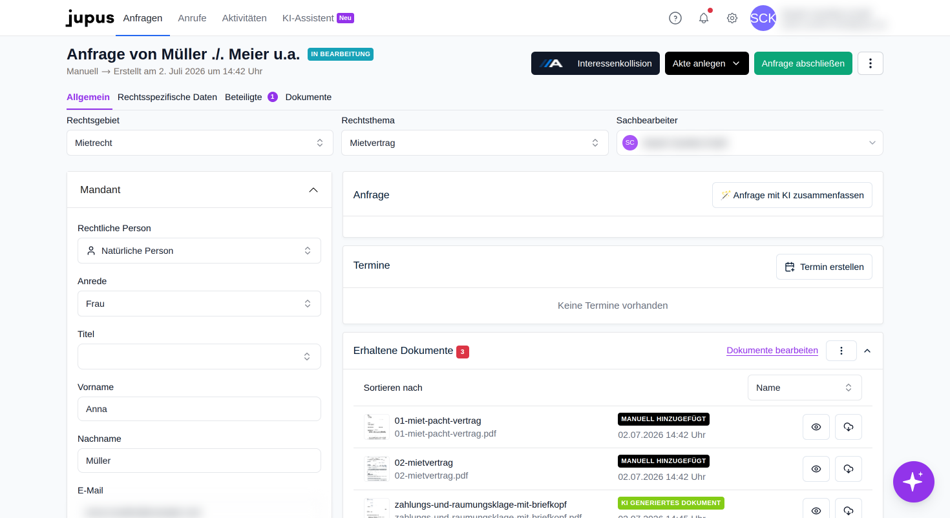Open the SCK user avatar menu

pos(763,18)
